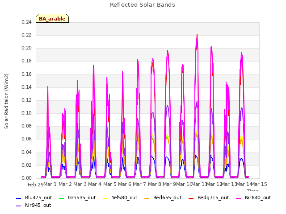Click the Mar 9 x-axis date label
The width and height of the screenshot is (286, 214).
(x=169, y=184)
